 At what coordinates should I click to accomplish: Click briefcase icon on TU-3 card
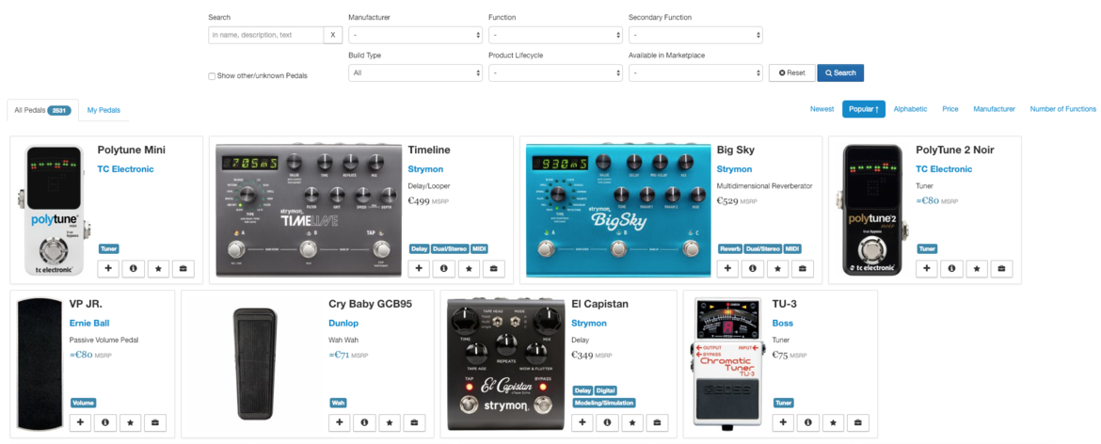click(x=858, y=422)
